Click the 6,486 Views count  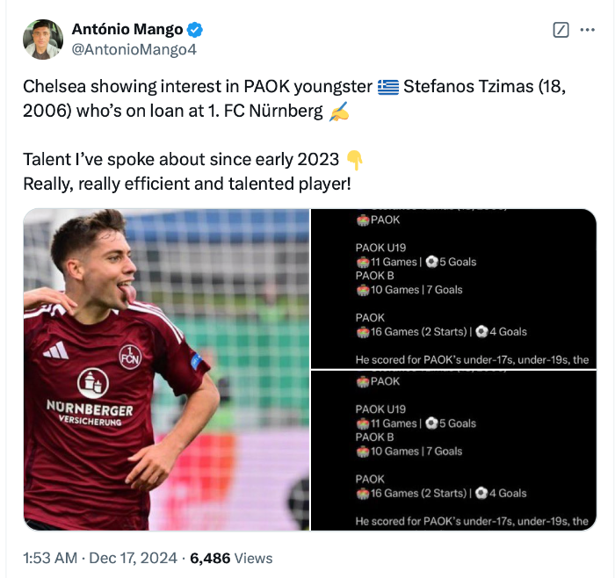(231, 558)
